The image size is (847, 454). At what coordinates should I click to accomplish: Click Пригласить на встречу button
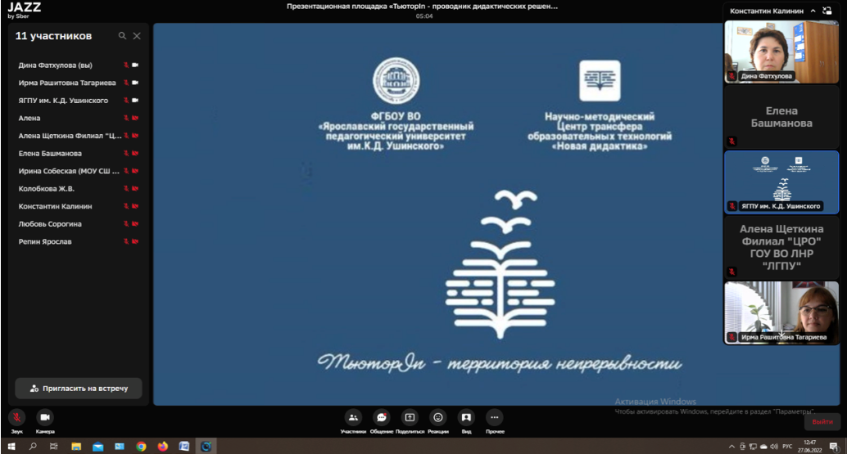click(x=79, y=388)
